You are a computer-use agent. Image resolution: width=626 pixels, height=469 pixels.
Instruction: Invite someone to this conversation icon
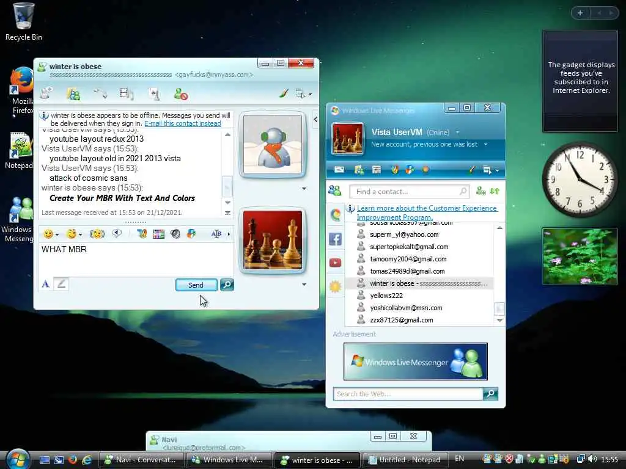[x=46, y=93]
